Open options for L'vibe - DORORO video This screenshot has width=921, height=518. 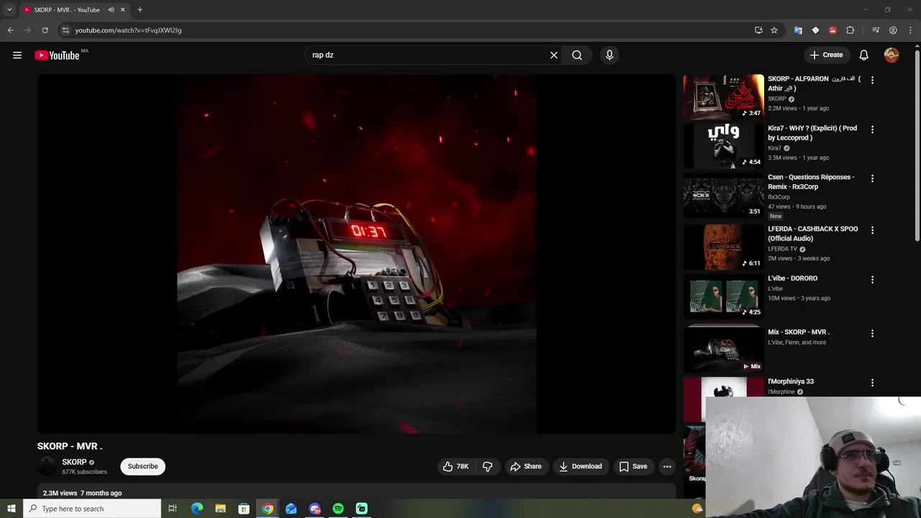click(872, 279)
